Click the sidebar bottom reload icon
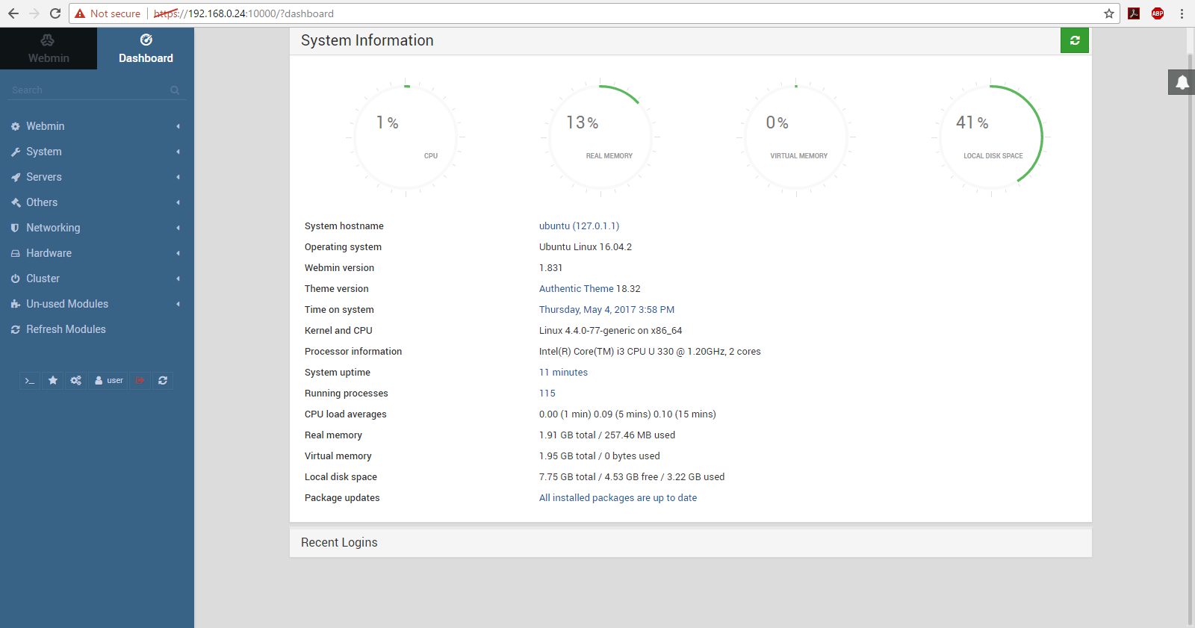 coord(163,381)
